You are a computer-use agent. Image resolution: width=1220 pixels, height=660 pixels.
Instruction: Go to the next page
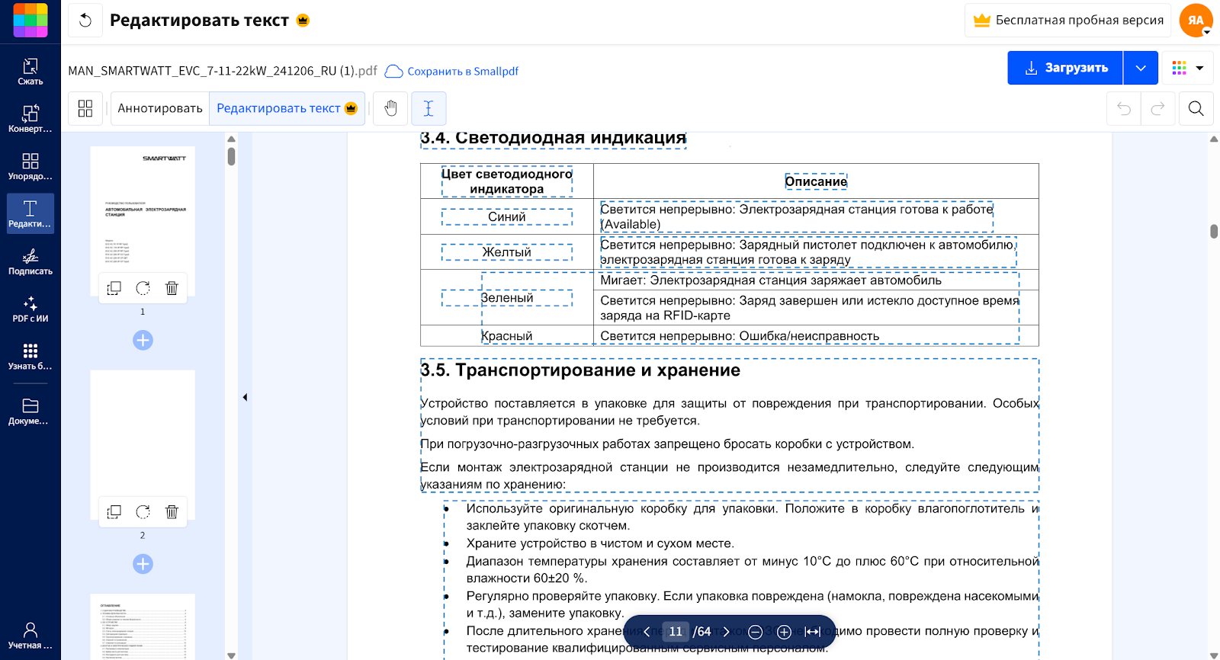click(x=727, y=632)
